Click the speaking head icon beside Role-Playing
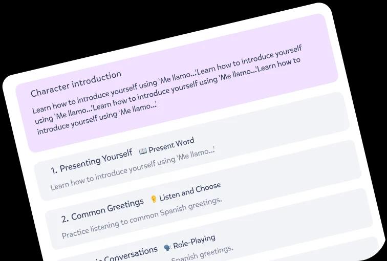387x261 pixels. pyautogui.click(x=167, y=247)
